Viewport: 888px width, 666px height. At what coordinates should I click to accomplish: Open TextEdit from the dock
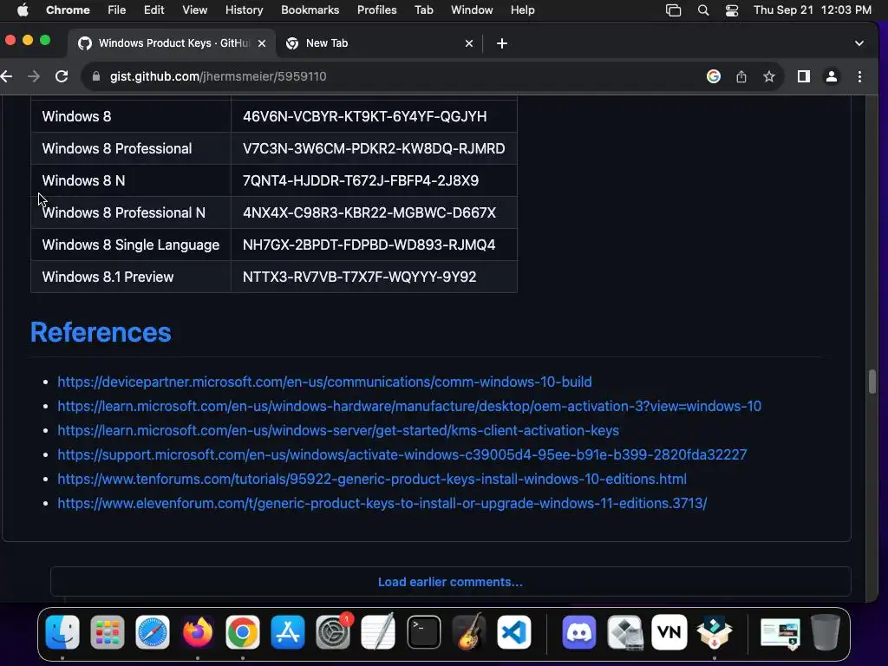(378, 632)
